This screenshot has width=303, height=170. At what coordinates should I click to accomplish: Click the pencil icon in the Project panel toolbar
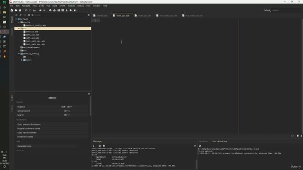[x=20, y=15]
